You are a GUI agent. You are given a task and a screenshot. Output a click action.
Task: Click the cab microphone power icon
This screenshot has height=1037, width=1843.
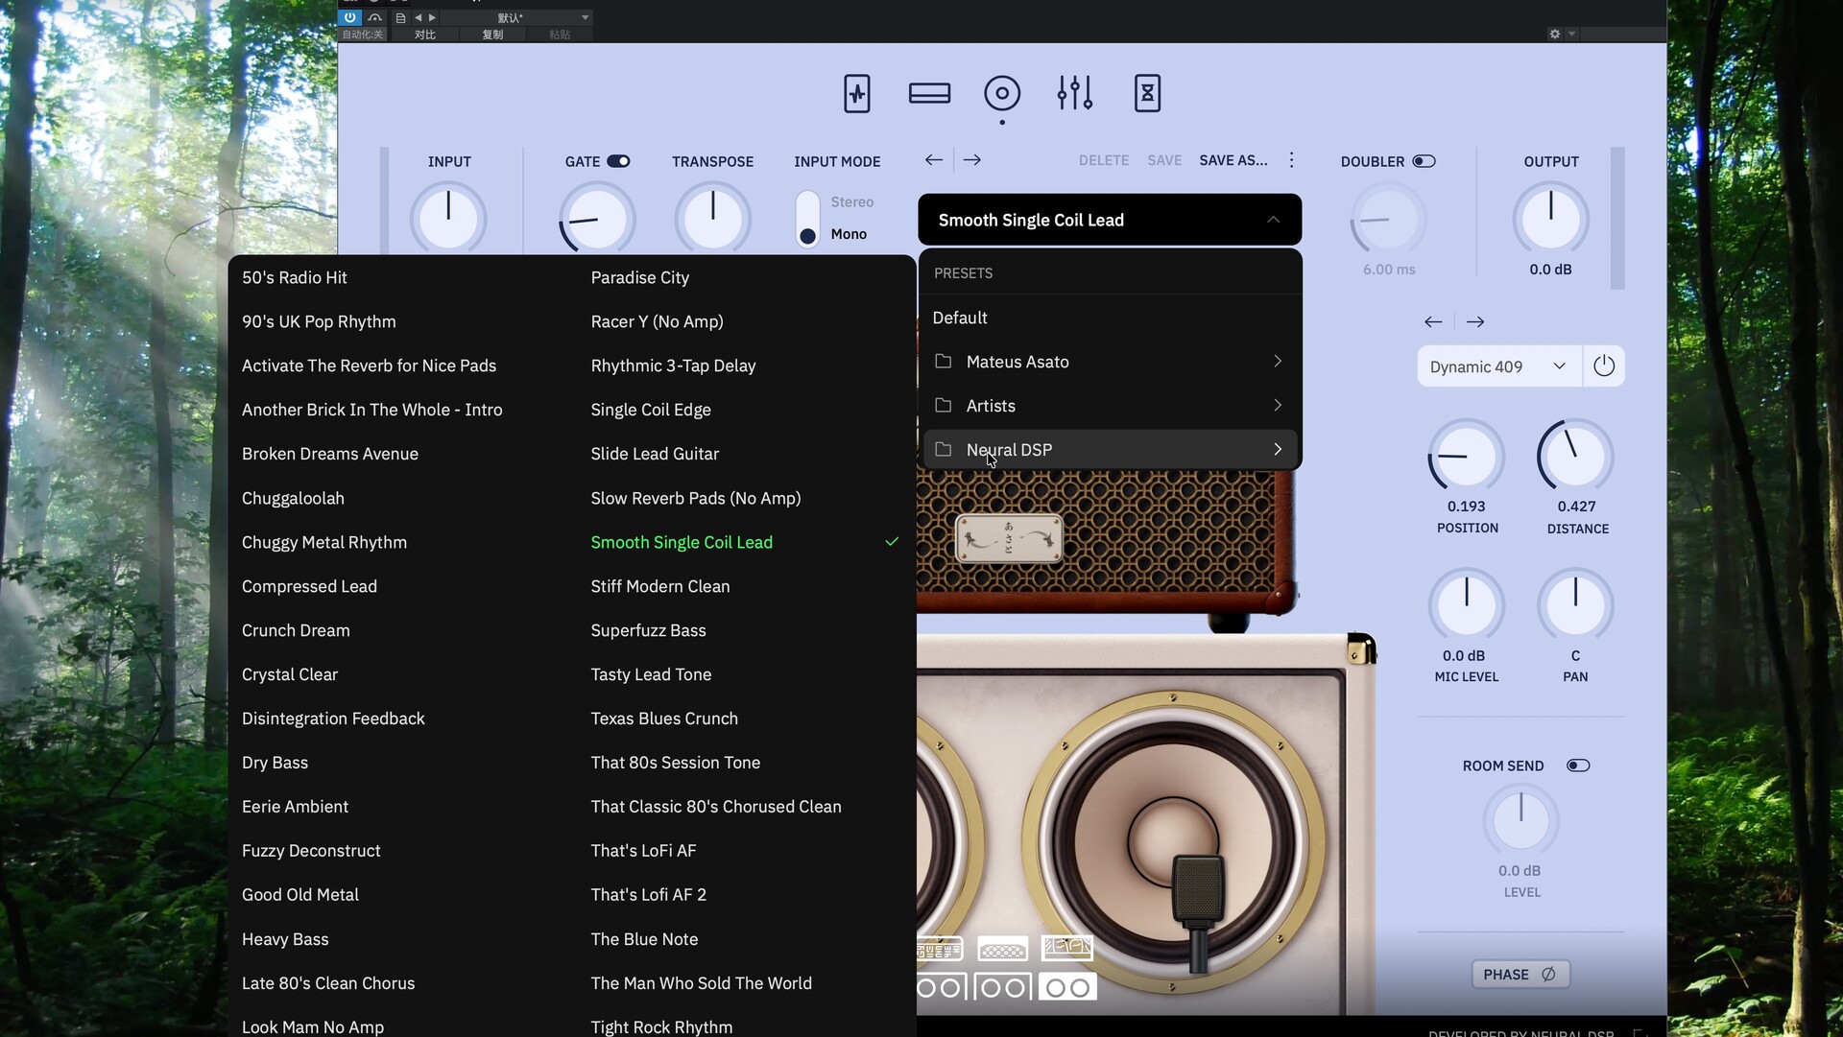(1603, 366)
